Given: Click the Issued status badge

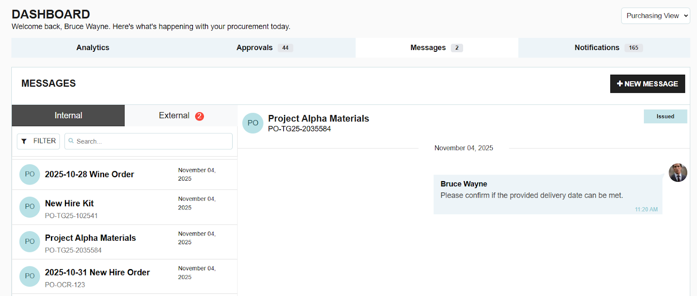Looking at the screenshot, I should 665,116.
